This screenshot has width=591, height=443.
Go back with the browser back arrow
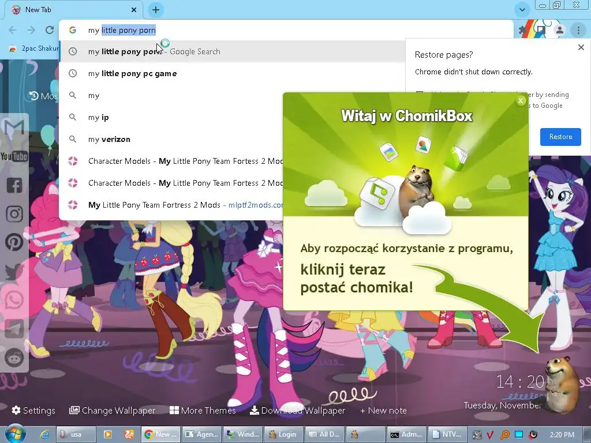(13, 30)
